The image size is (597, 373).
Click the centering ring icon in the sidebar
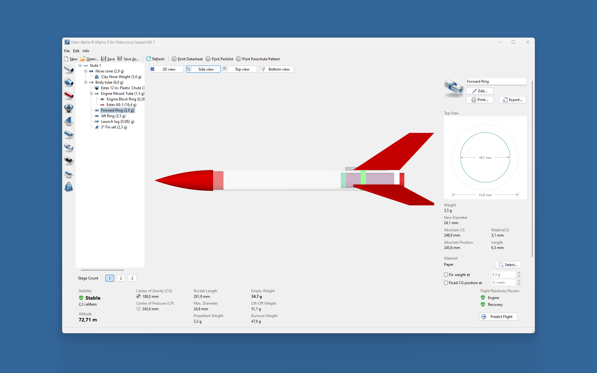pyautogui.click(x=69, y=148)
